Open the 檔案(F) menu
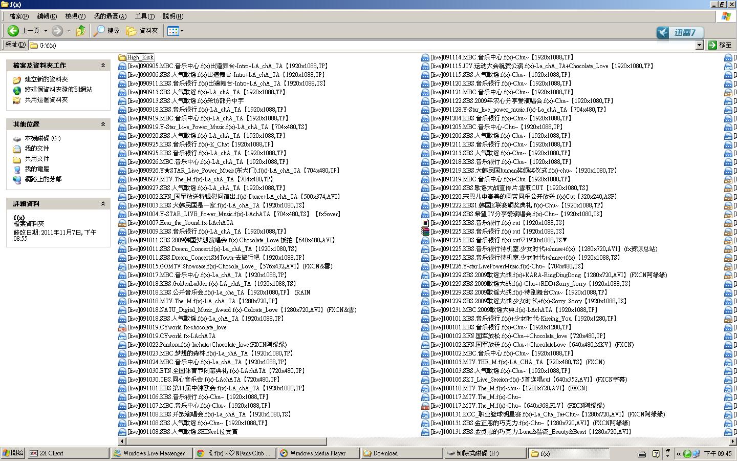 coord(19,16)
